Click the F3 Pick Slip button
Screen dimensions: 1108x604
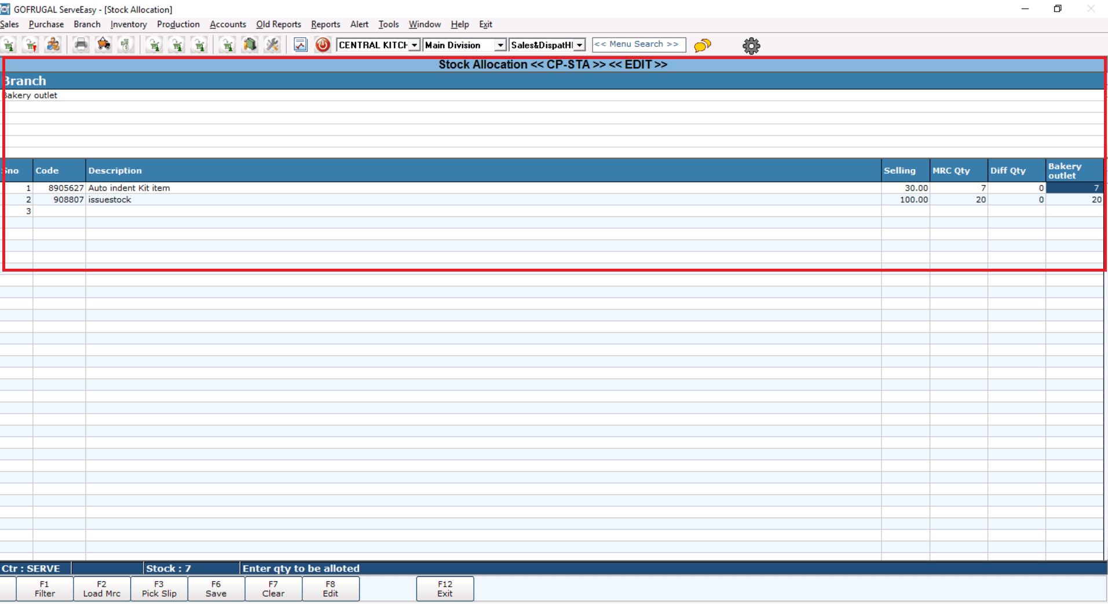(x=159, y=588)
